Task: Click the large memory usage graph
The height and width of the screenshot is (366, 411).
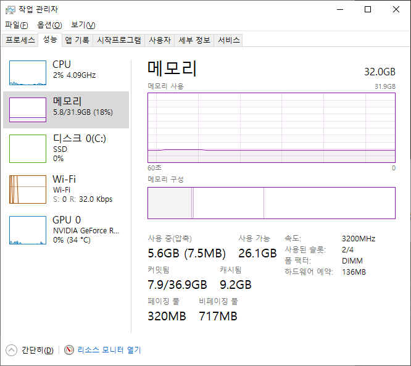Action: [272, 128]
